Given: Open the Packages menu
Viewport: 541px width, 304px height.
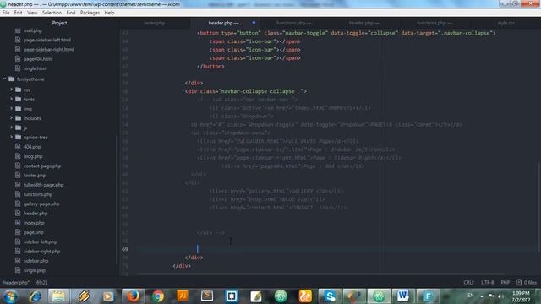Looking at the screenshot, I should click(x=90, y=13).
